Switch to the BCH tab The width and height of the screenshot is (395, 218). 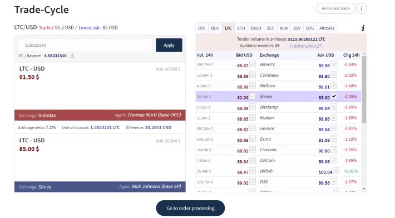tap(215, 28)
